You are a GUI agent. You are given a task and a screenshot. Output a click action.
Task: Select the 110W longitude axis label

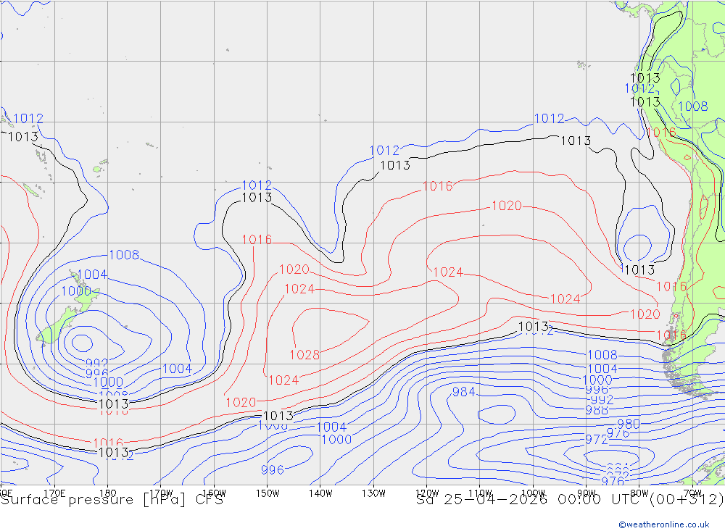coord(480,493)
